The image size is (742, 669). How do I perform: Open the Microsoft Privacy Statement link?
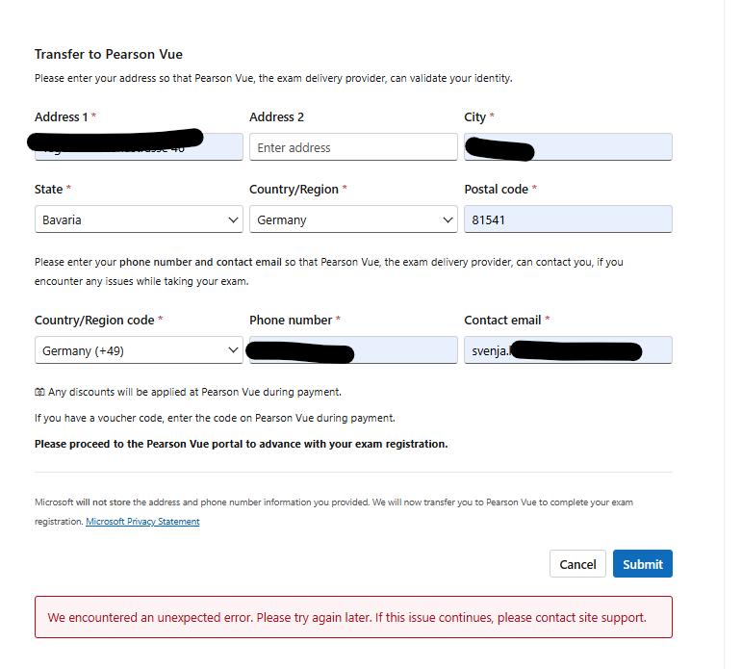point(142,522)
